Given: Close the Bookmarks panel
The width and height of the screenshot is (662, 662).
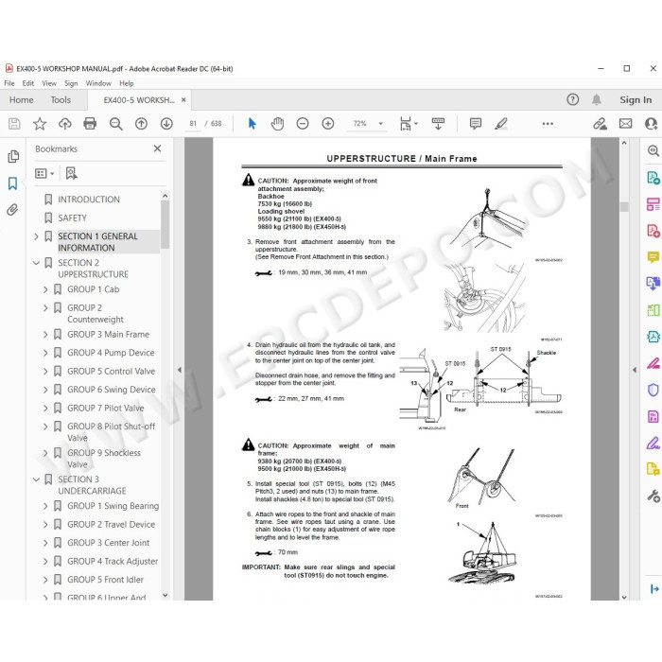Looking at the screenshot, I should coord(158,148).
